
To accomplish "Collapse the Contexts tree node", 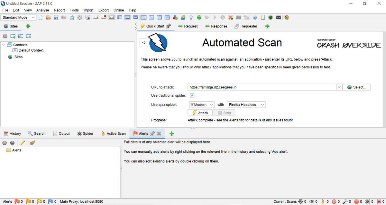I will coord(4,45).
